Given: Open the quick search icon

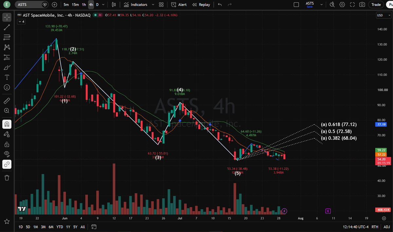Looking at the screenshot, I should pyautogui.click(x=332, y=5).
